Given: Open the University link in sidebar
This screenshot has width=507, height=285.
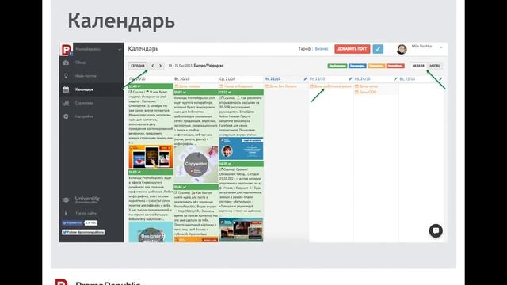Looking at the screenshot, I should [87, 199].
